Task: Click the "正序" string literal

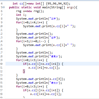Action: tap(53, 19)
